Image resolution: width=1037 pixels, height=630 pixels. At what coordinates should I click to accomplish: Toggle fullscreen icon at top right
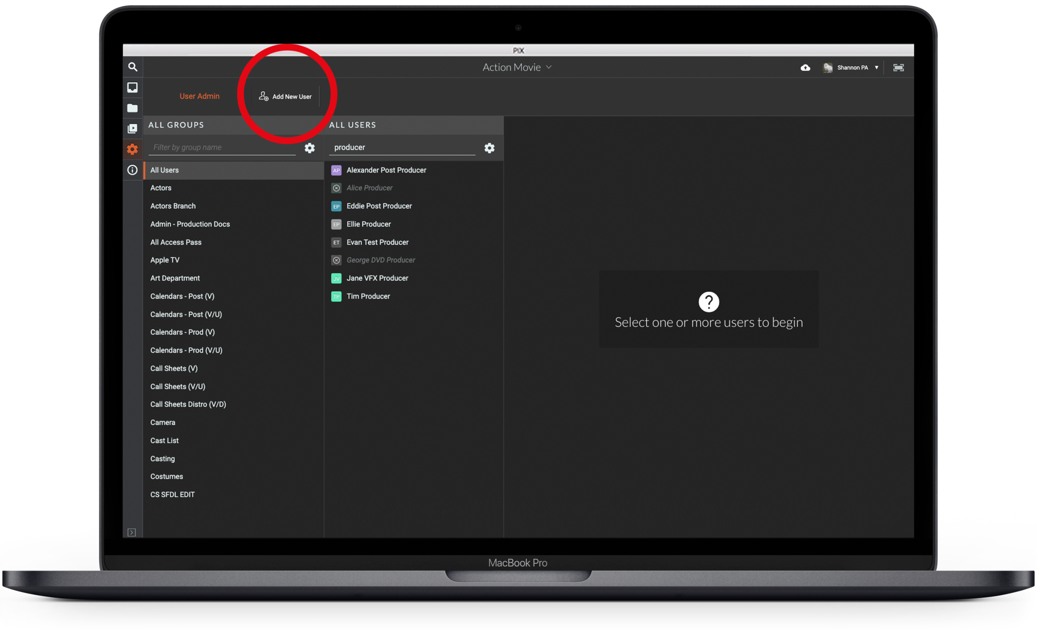pos(898,68)
